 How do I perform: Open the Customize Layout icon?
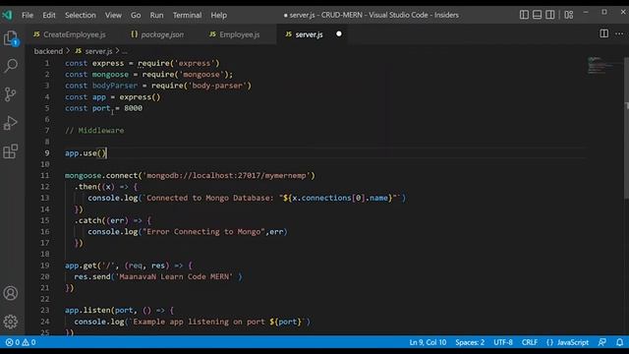(569, 15)
